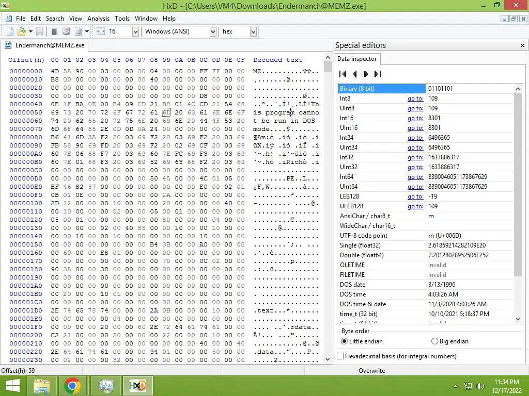The width and height of the screenshot is (529, 396).
Task: Click go to link for Int8
Action: (x=415, y=98)
